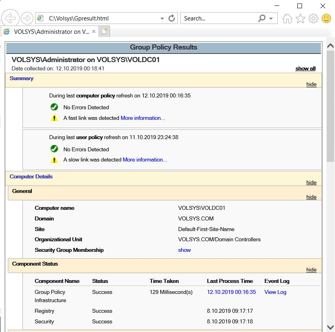This screenshot has height=332, width=335.
Task: Click the search magnifier icon
Action: [262, 18]
